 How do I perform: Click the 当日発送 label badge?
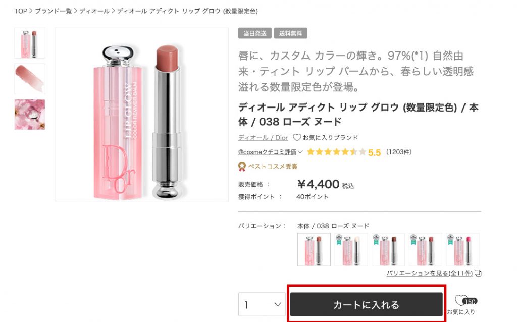pyautogui.click(x=254, y=33)
